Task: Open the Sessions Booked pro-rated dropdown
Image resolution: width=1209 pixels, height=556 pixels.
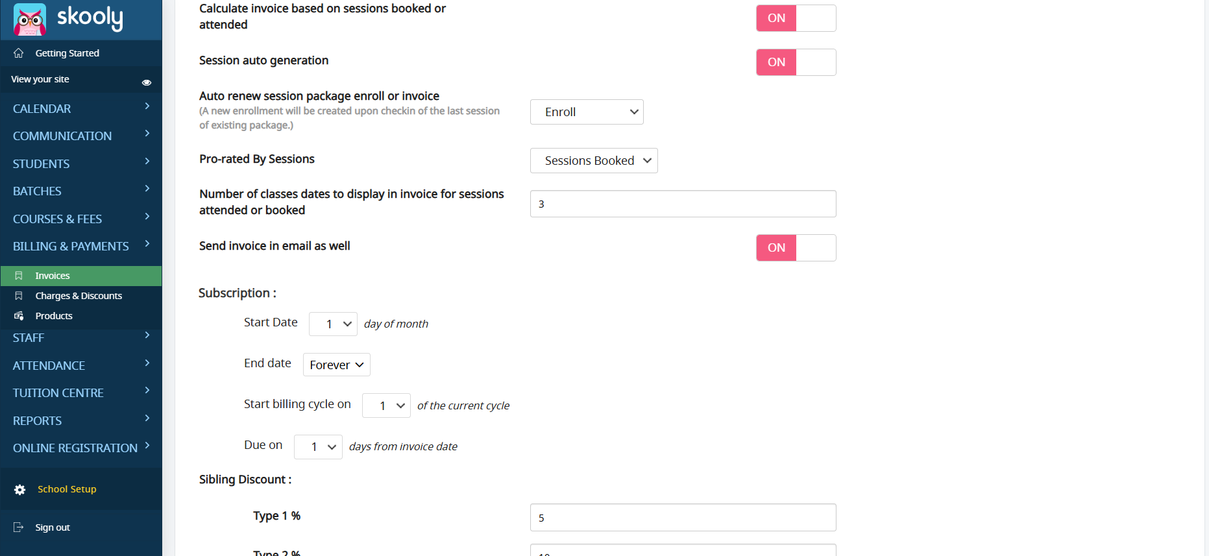Action: [x=594, y=161]
